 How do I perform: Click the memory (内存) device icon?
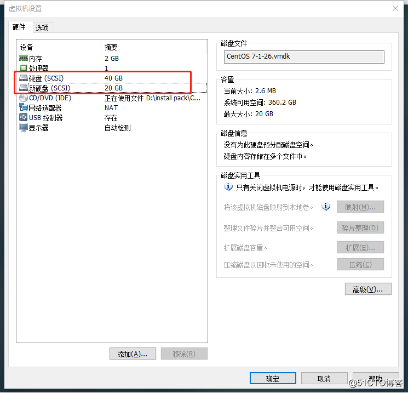[24, 58]
